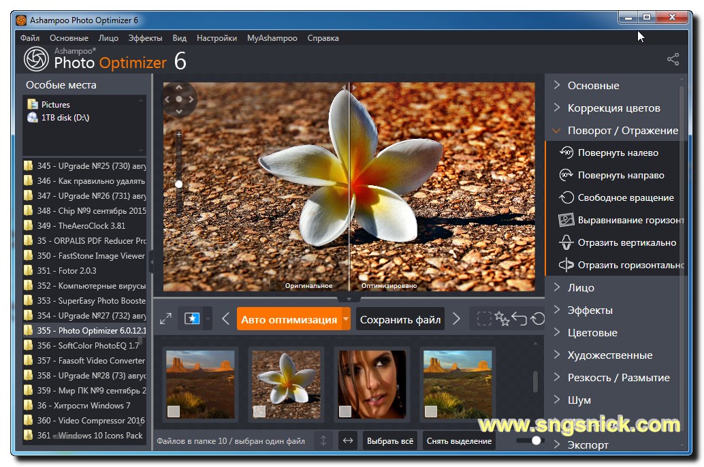Open the Эффекты menu in menu bar
Screen dimensions: 704x467
pos(145,38)
